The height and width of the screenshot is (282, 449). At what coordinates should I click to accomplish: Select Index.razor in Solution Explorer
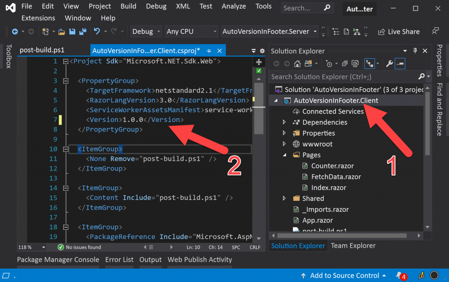click(328, 188)
